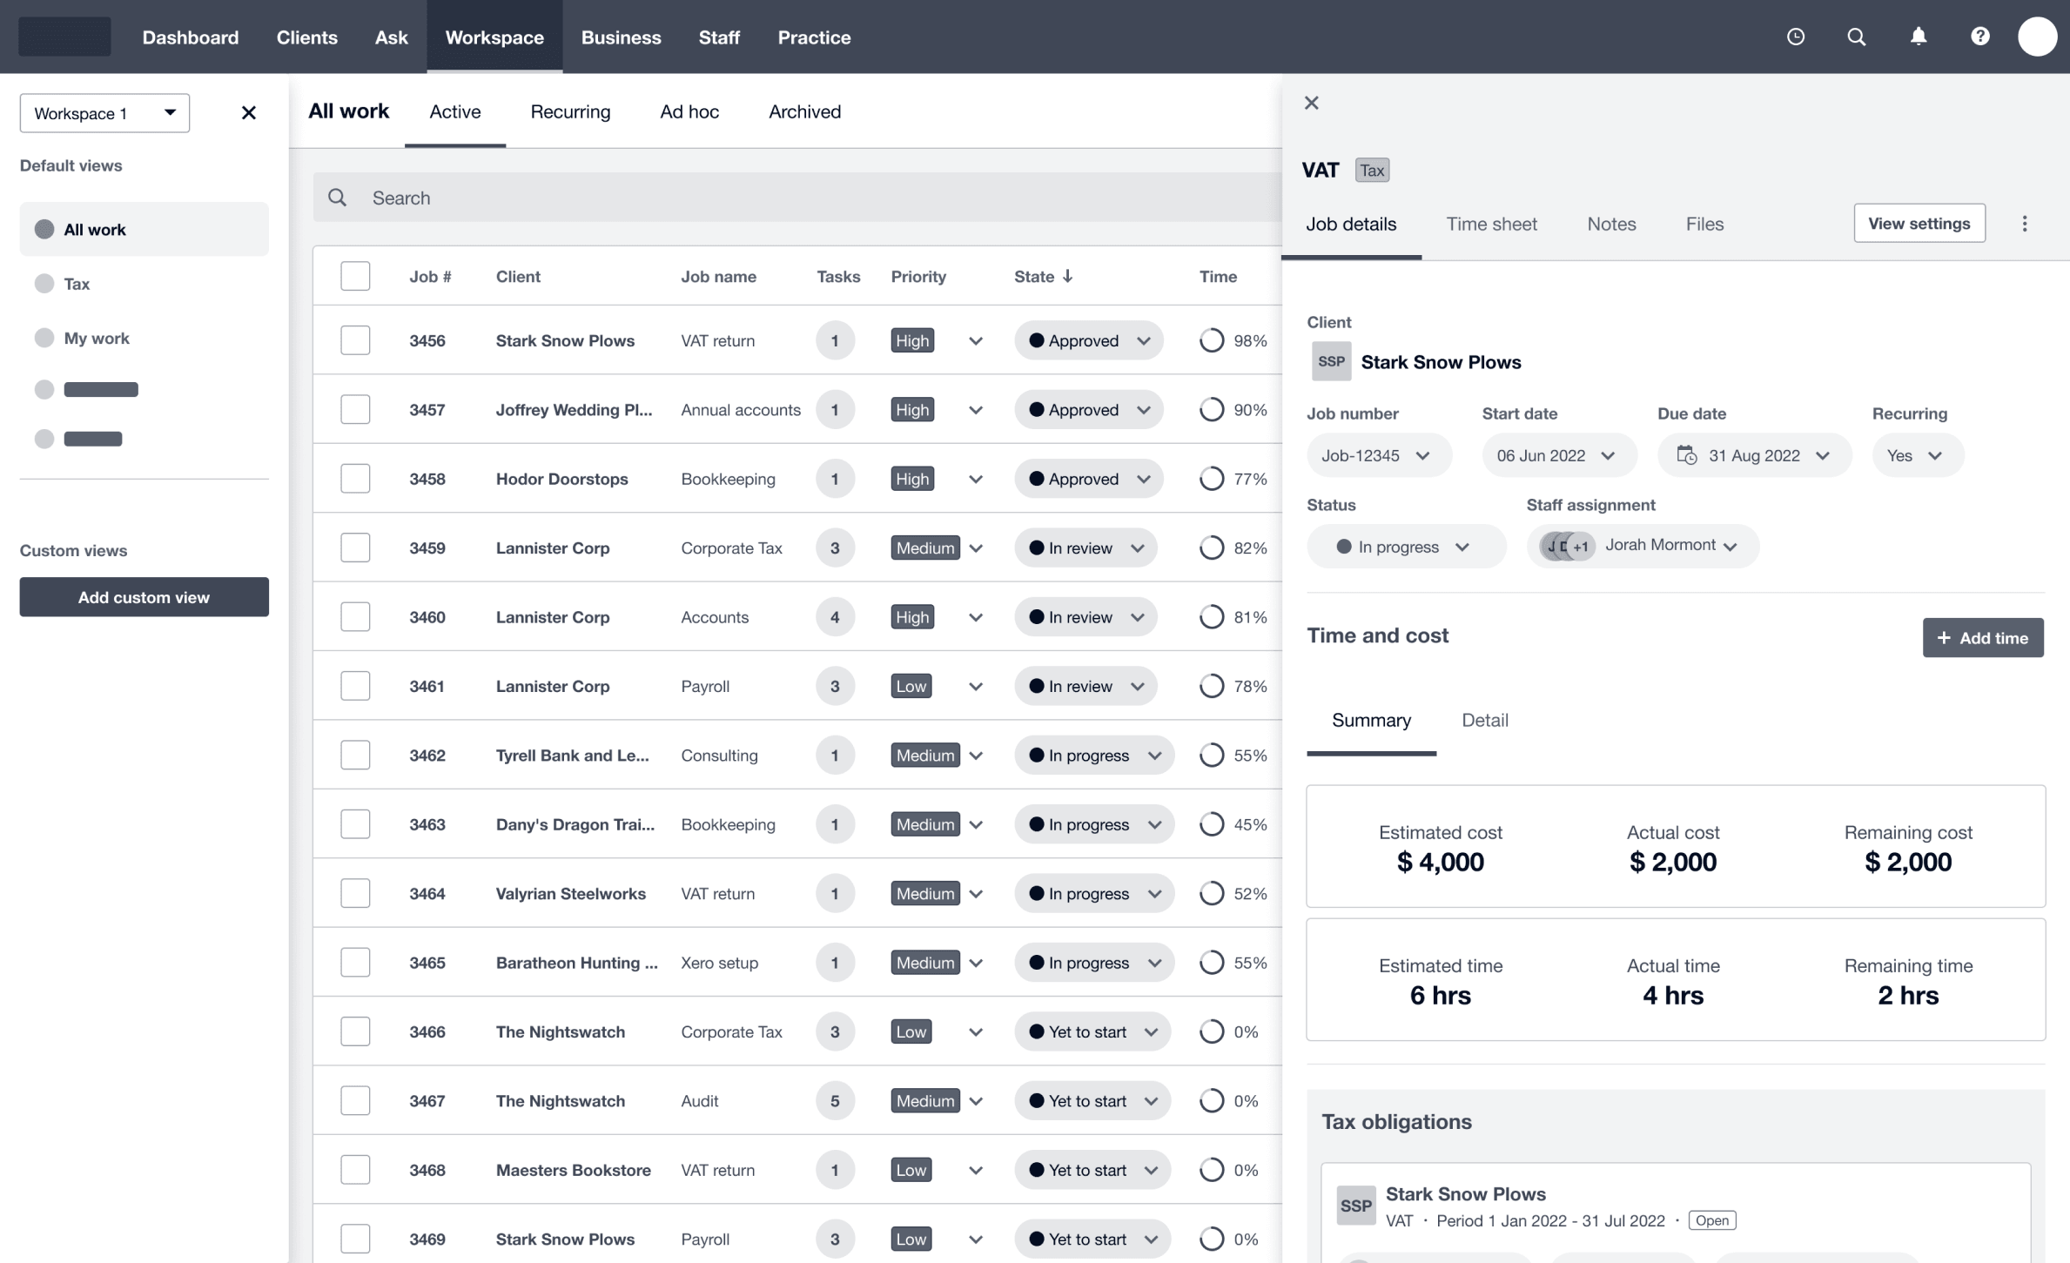Open the clock timer icon in top bar
The height and width of the screenshot is (1263, 2070).
1795,37
